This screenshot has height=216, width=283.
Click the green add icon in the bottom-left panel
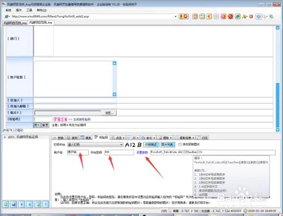pyautogui.click(x=6, y=204)
